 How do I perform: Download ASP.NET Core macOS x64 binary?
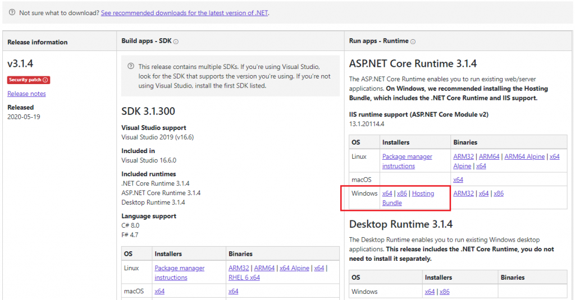(458, 180)
